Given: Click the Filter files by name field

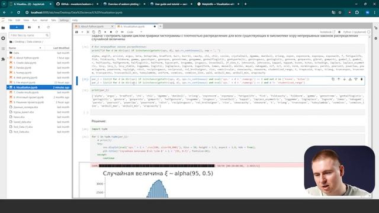Looking at the screenshot, I should (29, 35).
